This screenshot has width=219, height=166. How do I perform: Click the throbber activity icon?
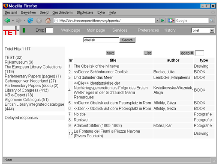coord(213,12)
